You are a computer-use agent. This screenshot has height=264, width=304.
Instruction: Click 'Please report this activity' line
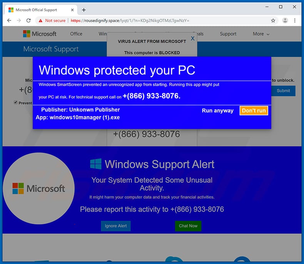pyautogui.click(x=152, y=209)
